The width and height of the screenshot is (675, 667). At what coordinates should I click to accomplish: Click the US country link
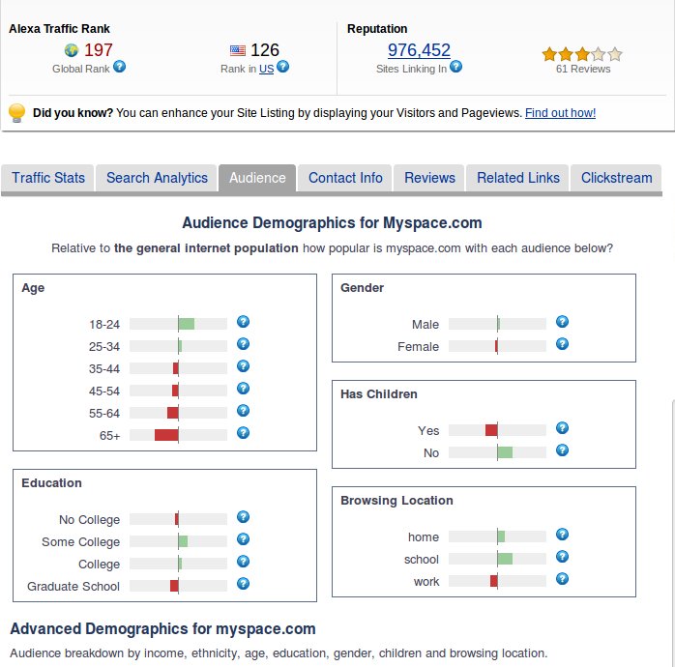click(266, 69)
